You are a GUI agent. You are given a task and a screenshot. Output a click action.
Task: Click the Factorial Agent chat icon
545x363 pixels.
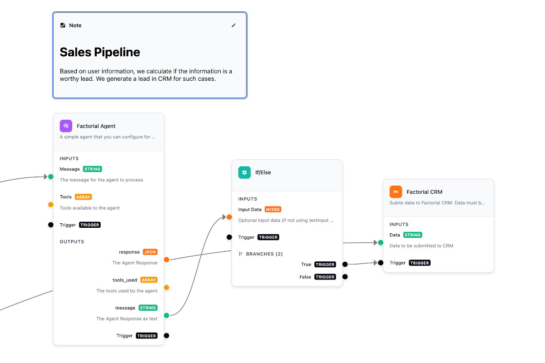pyautogui.click(x=65, y=126)
